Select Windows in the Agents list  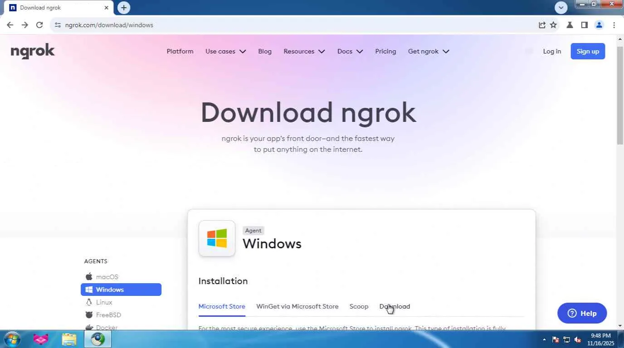pos(121,290)
